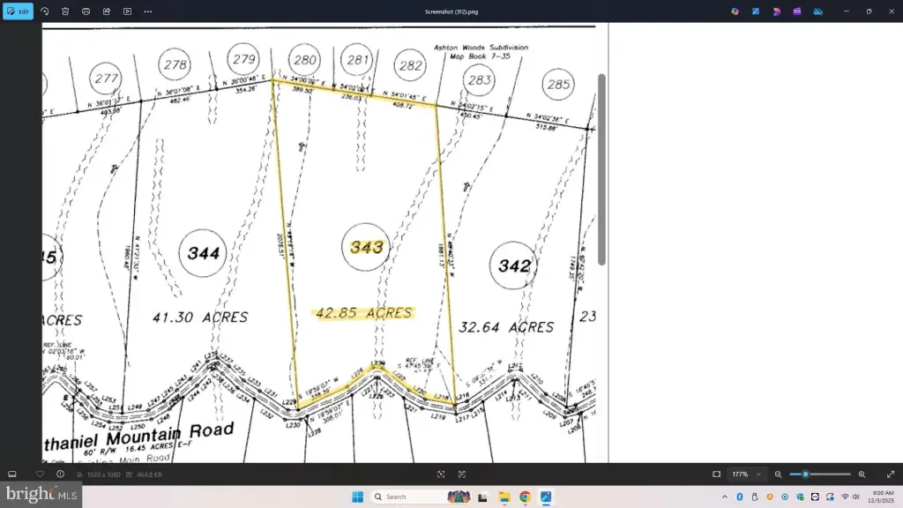Show file info using the info icon

click(x=60, y=474)
